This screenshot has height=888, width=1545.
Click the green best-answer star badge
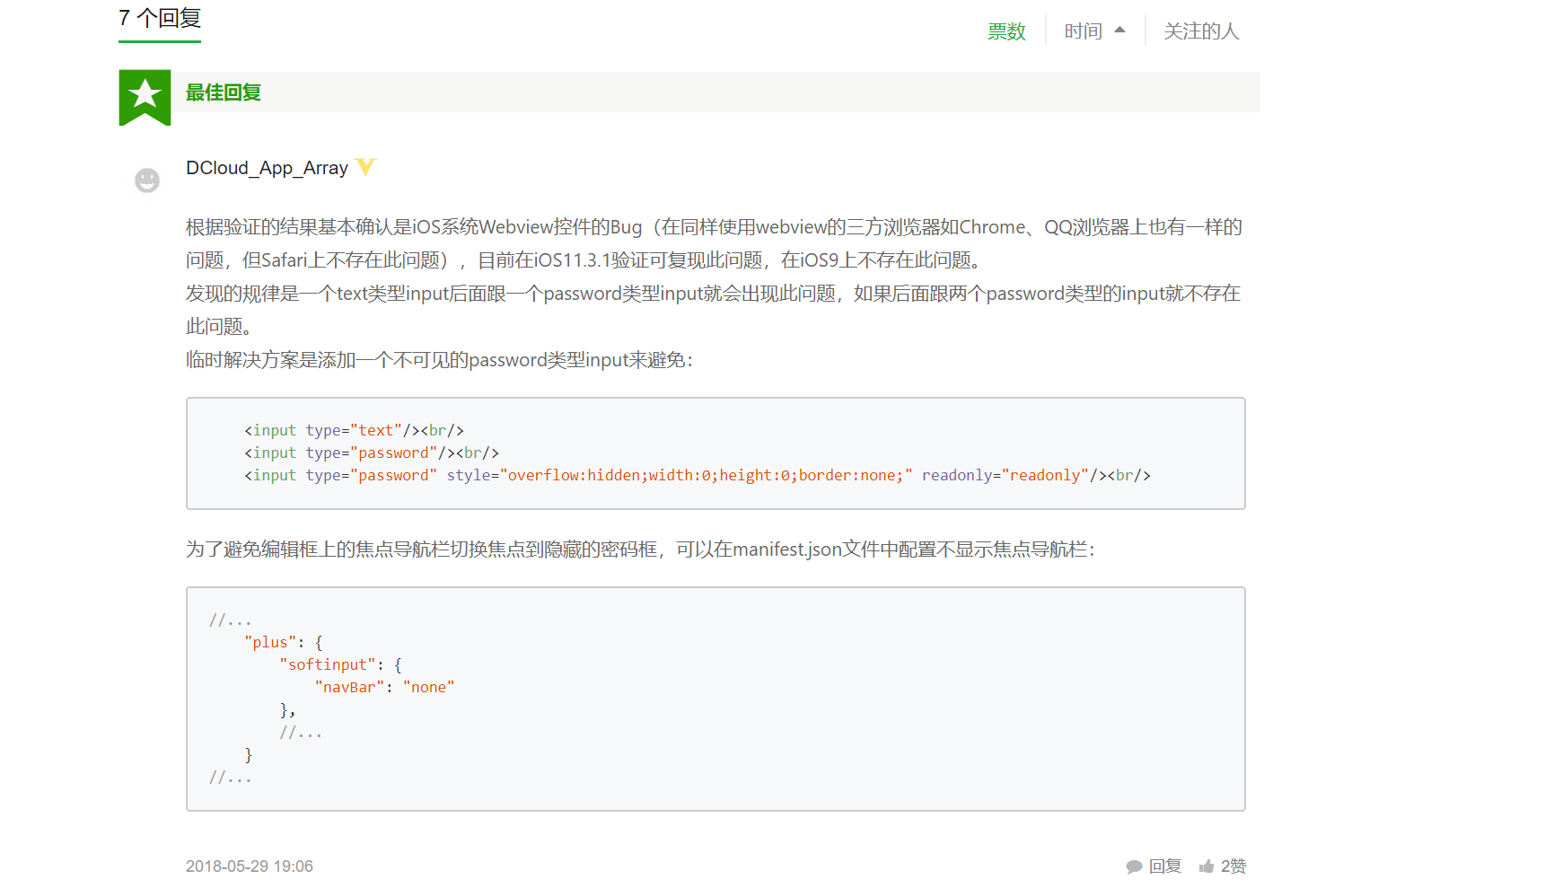pyautogui.click(x=145, y=95)
